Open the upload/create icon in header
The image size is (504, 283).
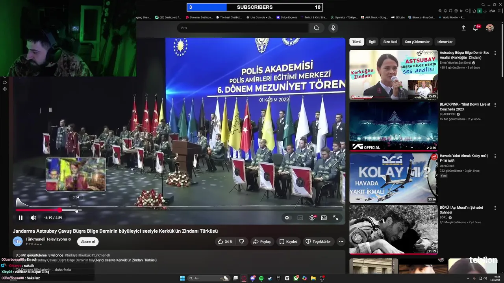pos(463,28)
